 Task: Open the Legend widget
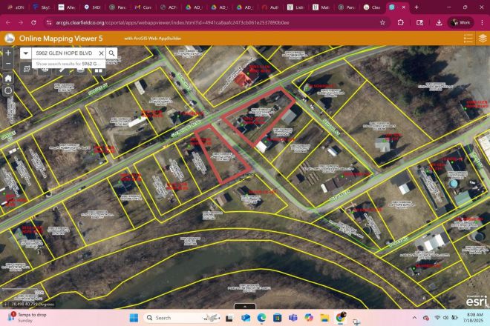[468, 39]
